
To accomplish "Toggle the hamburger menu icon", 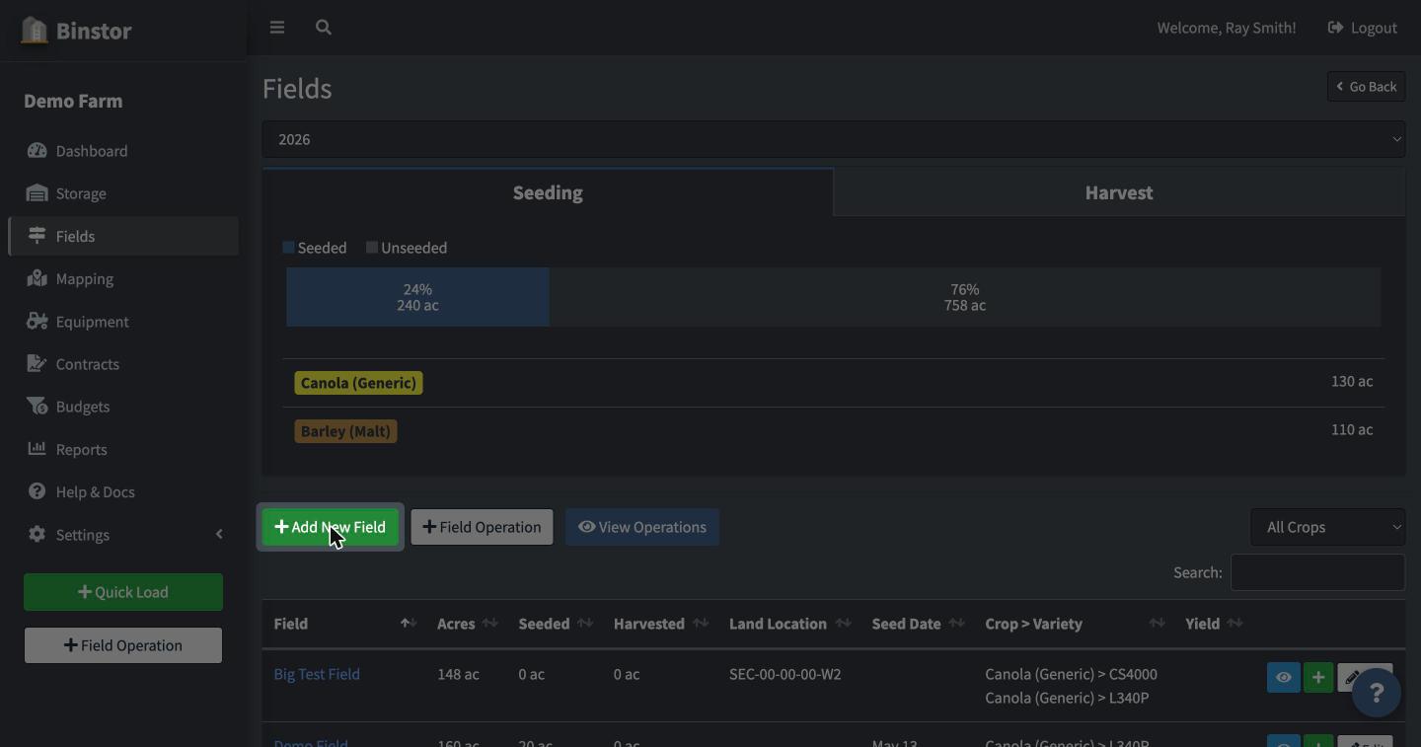I will tap(277, 28).
